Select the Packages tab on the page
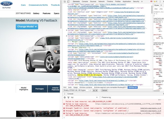This screenshot has height=119, width=164. 39,89
